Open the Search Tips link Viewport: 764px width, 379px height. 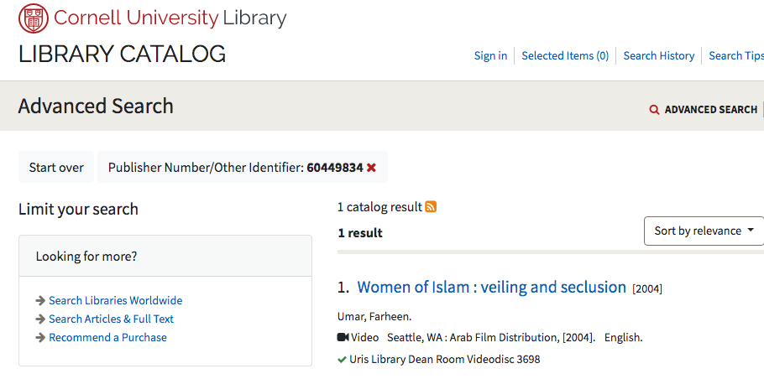(736, 56)
